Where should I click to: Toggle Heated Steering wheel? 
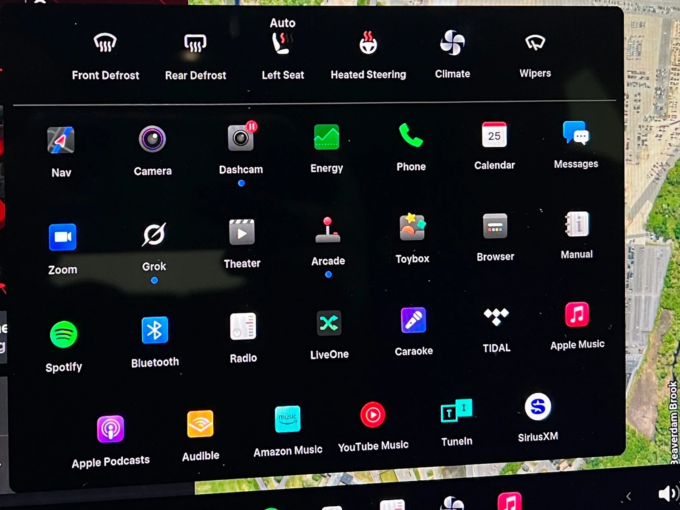368,43
